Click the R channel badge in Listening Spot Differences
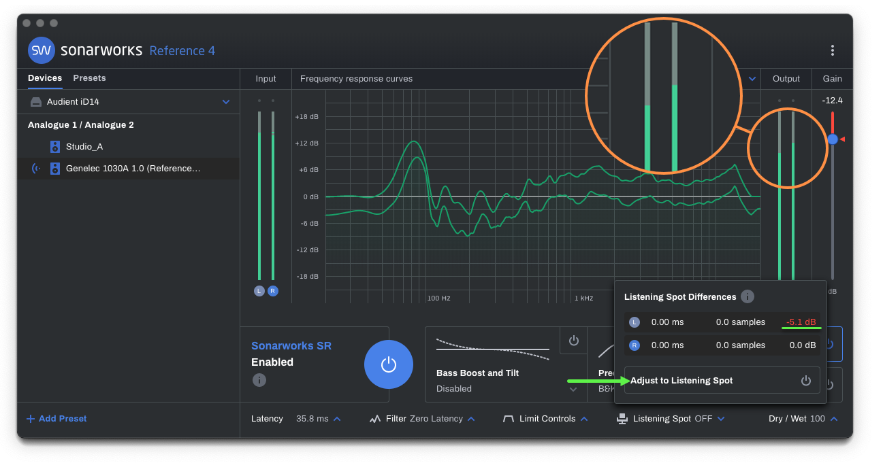The width and height of the screenshot is (883, 463). tap(635, 345)
